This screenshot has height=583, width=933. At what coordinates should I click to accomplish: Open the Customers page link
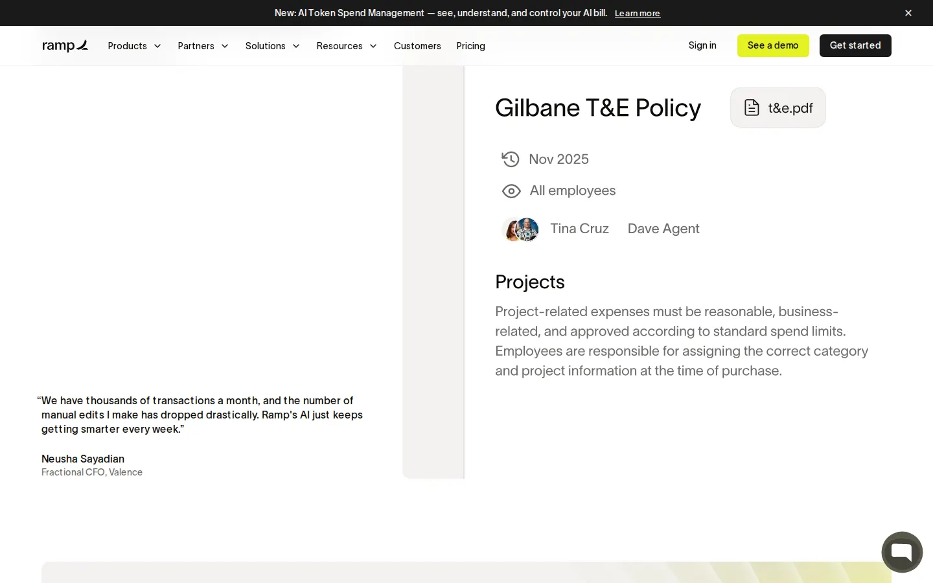click(417, 46)
